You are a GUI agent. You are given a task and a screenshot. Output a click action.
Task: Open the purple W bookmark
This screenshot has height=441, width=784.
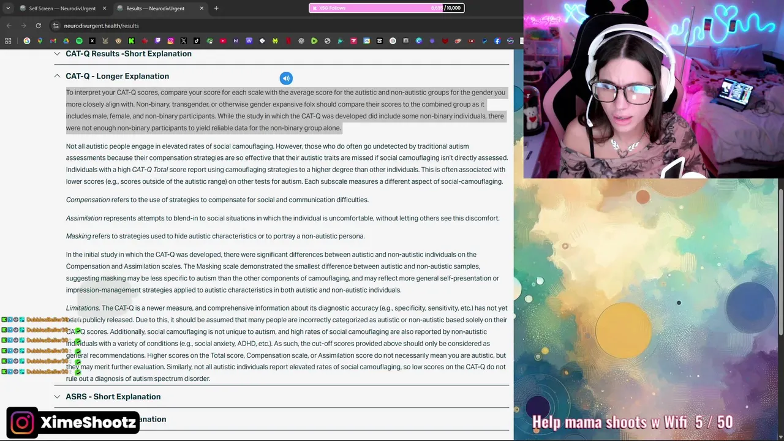[x=249, y=41]
